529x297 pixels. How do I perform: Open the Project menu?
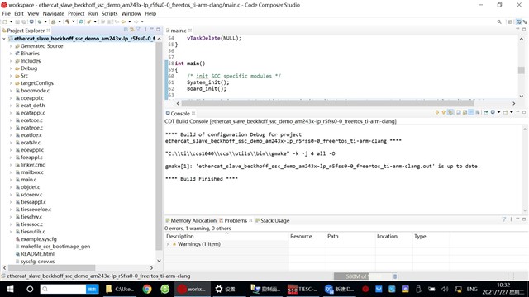tap(76, 13)
